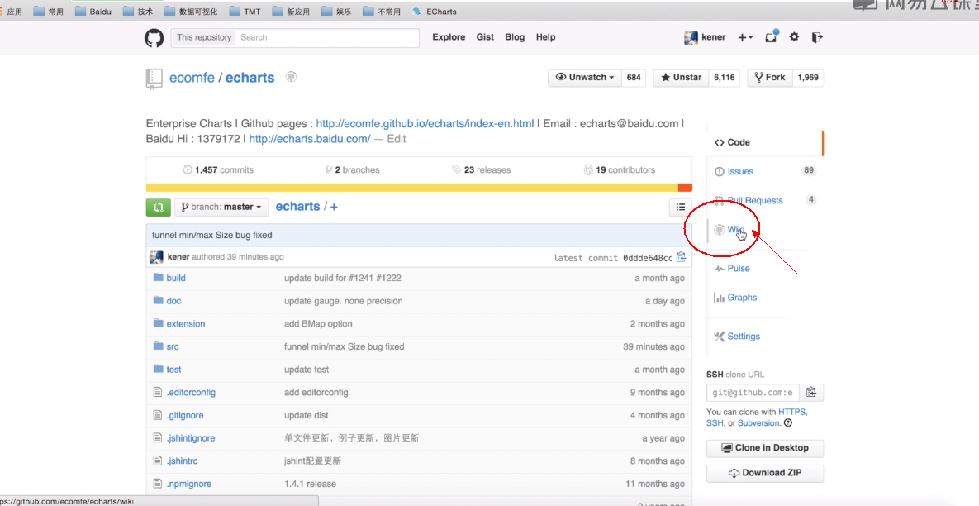Click the sign out icon

click(817, 37)
